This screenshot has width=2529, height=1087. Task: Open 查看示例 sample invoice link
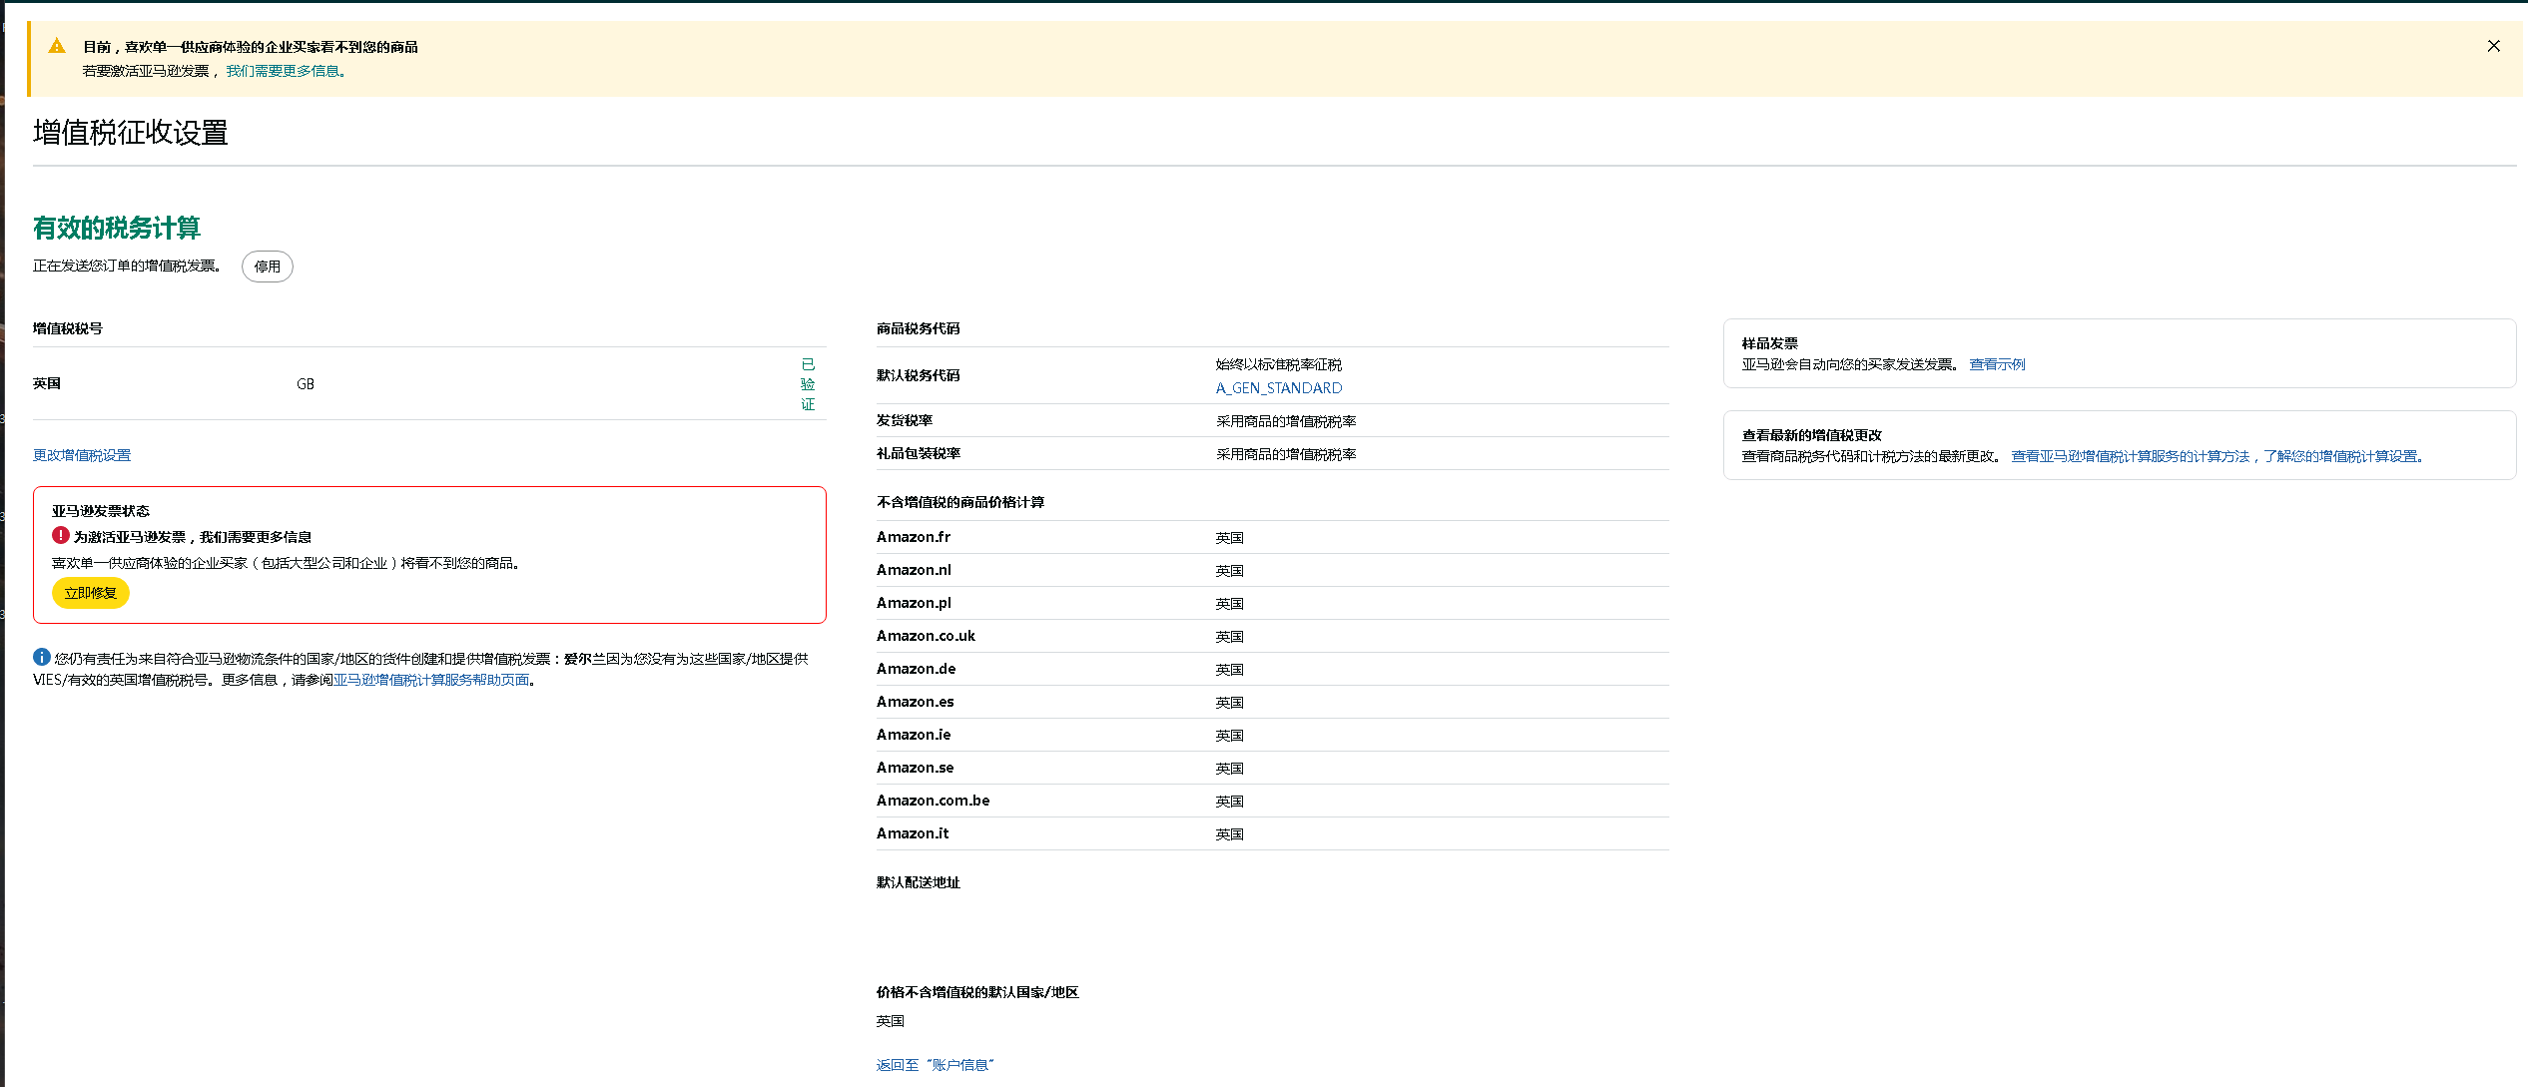(x=1997, y=364)
